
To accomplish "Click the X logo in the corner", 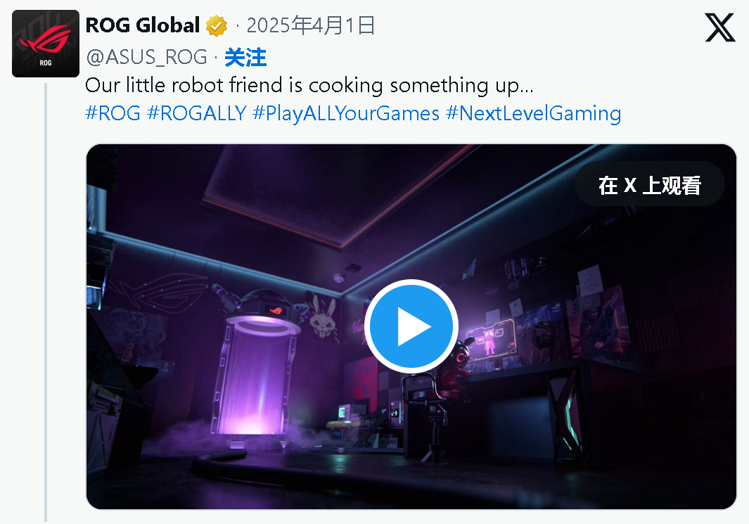I will coord(720,27).
